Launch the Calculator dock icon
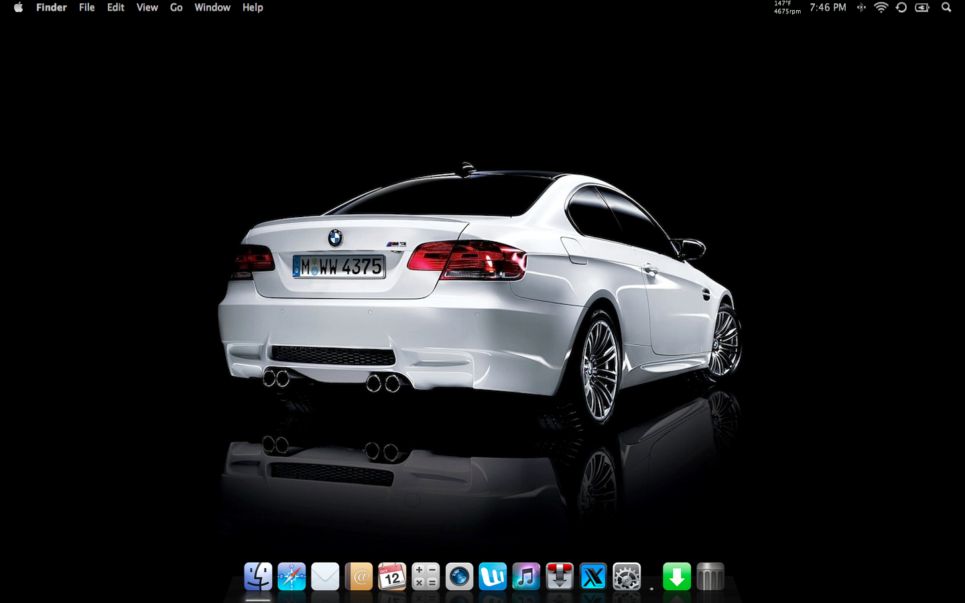Screen dimensions: 965x603 [x=426, y=576]
